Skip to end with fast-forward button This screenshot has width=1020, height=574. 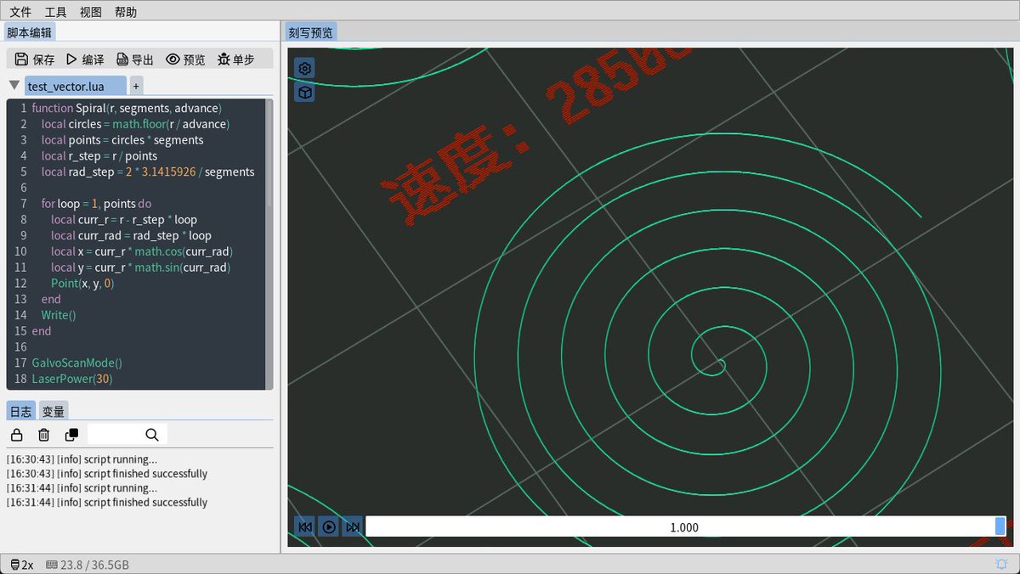click(x=353, y=527)
